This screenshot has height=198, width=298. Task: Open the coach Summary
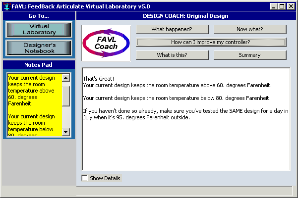coord(250,55)
